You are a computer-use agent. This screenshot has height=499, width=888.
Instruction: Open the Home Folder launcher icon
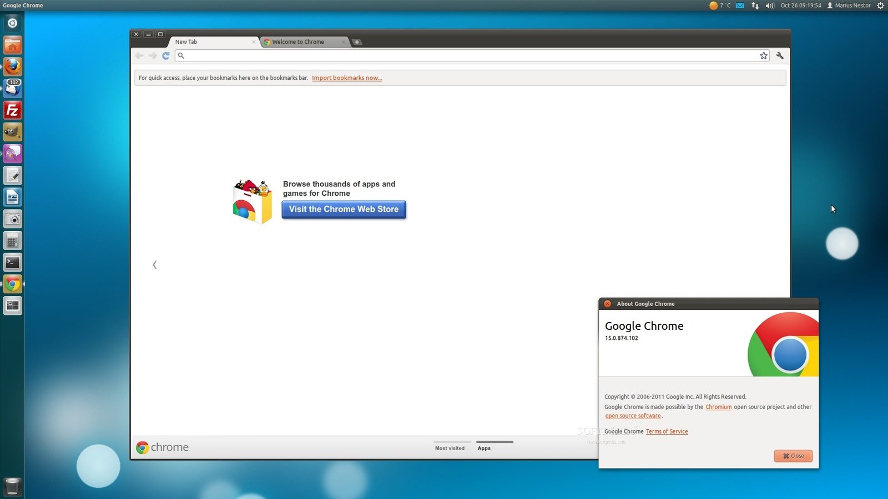pos(12,45)
